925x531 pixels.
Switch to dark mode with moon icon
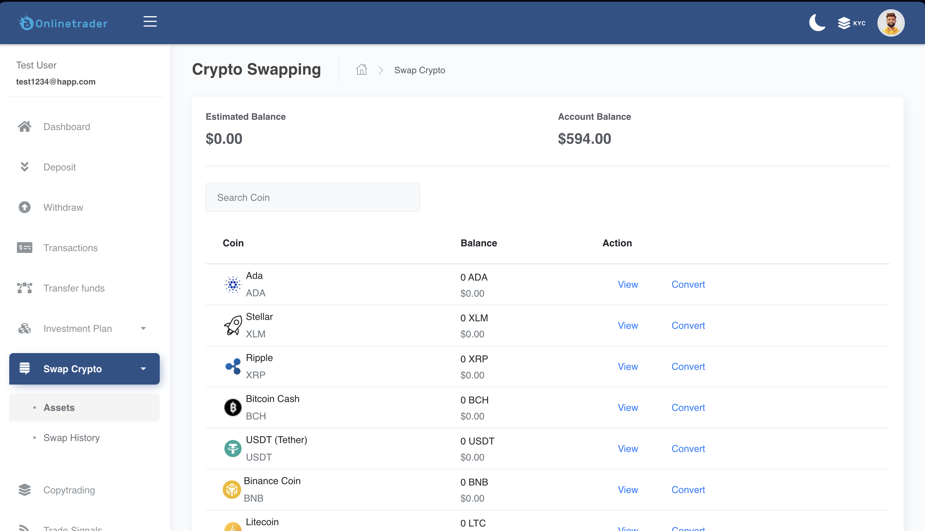817,23
